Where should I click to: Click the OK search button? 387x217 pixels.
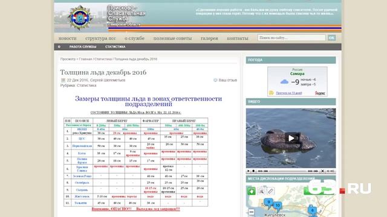(331, 37)
